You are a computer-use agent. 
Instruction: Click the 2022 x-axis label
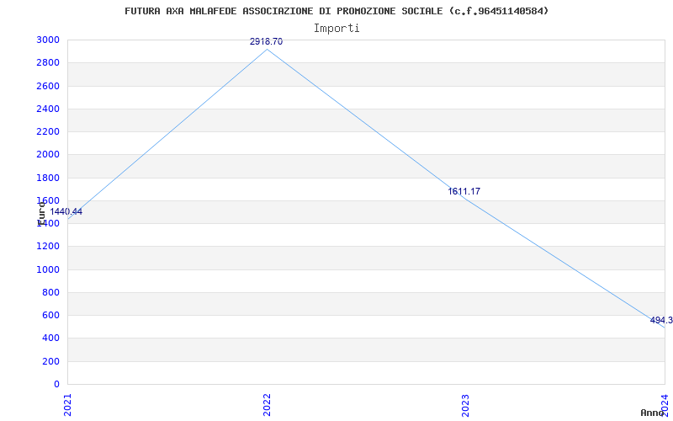267,405
